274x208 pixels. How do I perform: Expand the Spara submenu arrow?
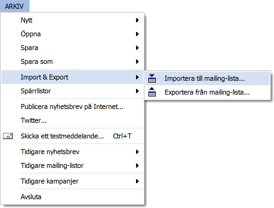(137, 48)
